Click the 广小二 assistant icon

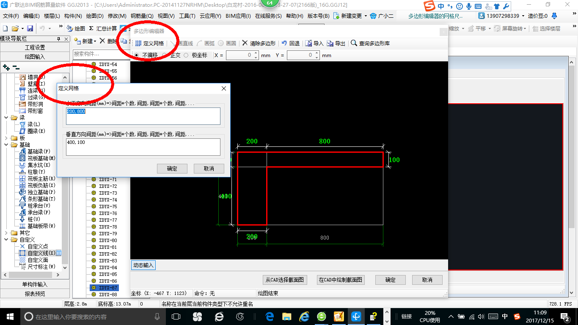tap(373, 16)
